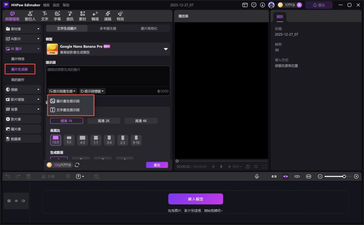Image resolution: width=364 pixels, height=225 pixels.
Task: Click the 匯入檔案 import button
Action: coord(195,199)
